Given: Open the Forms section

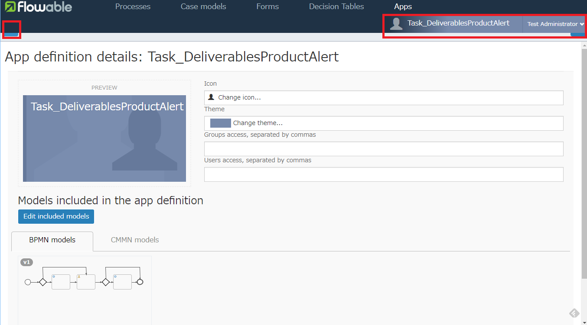Looking at the screenshot, I should click(267, 6).
